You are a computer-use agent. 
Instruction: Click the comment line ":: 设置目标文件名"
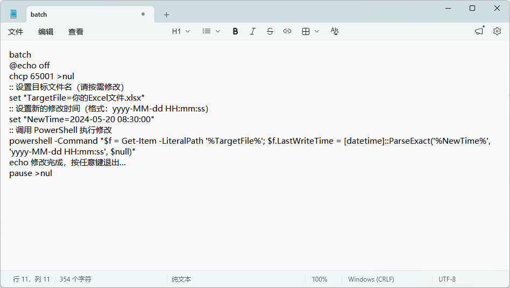click(66, 87)
